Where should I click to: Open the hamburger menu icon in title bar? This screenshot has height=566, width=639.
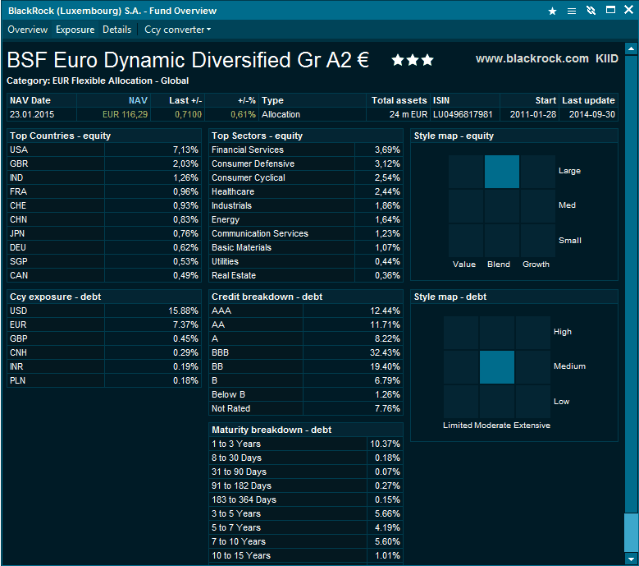point(572,11)
